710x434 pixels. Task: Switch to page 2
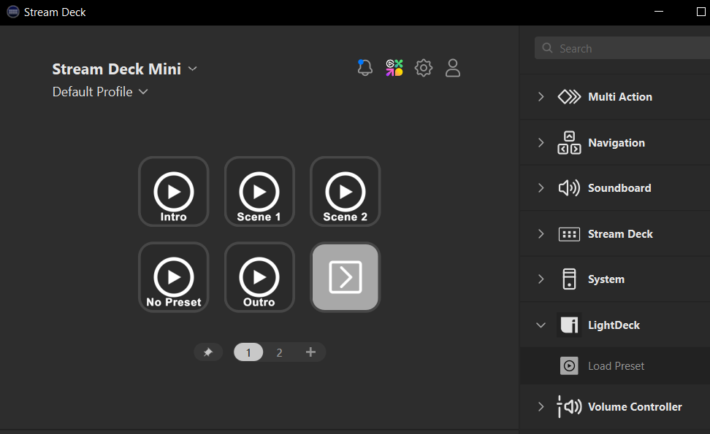tap(279, 352)
